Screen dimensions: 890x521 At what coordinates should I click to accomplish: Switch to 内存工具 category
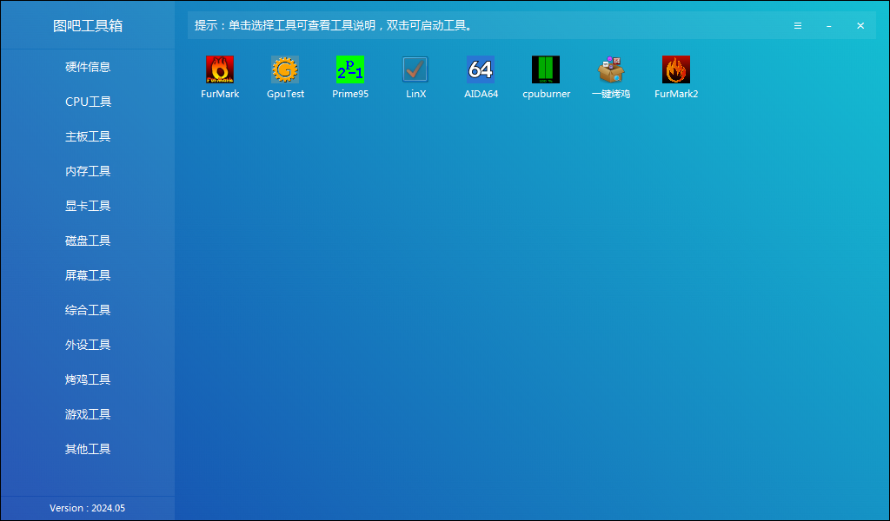88,171
